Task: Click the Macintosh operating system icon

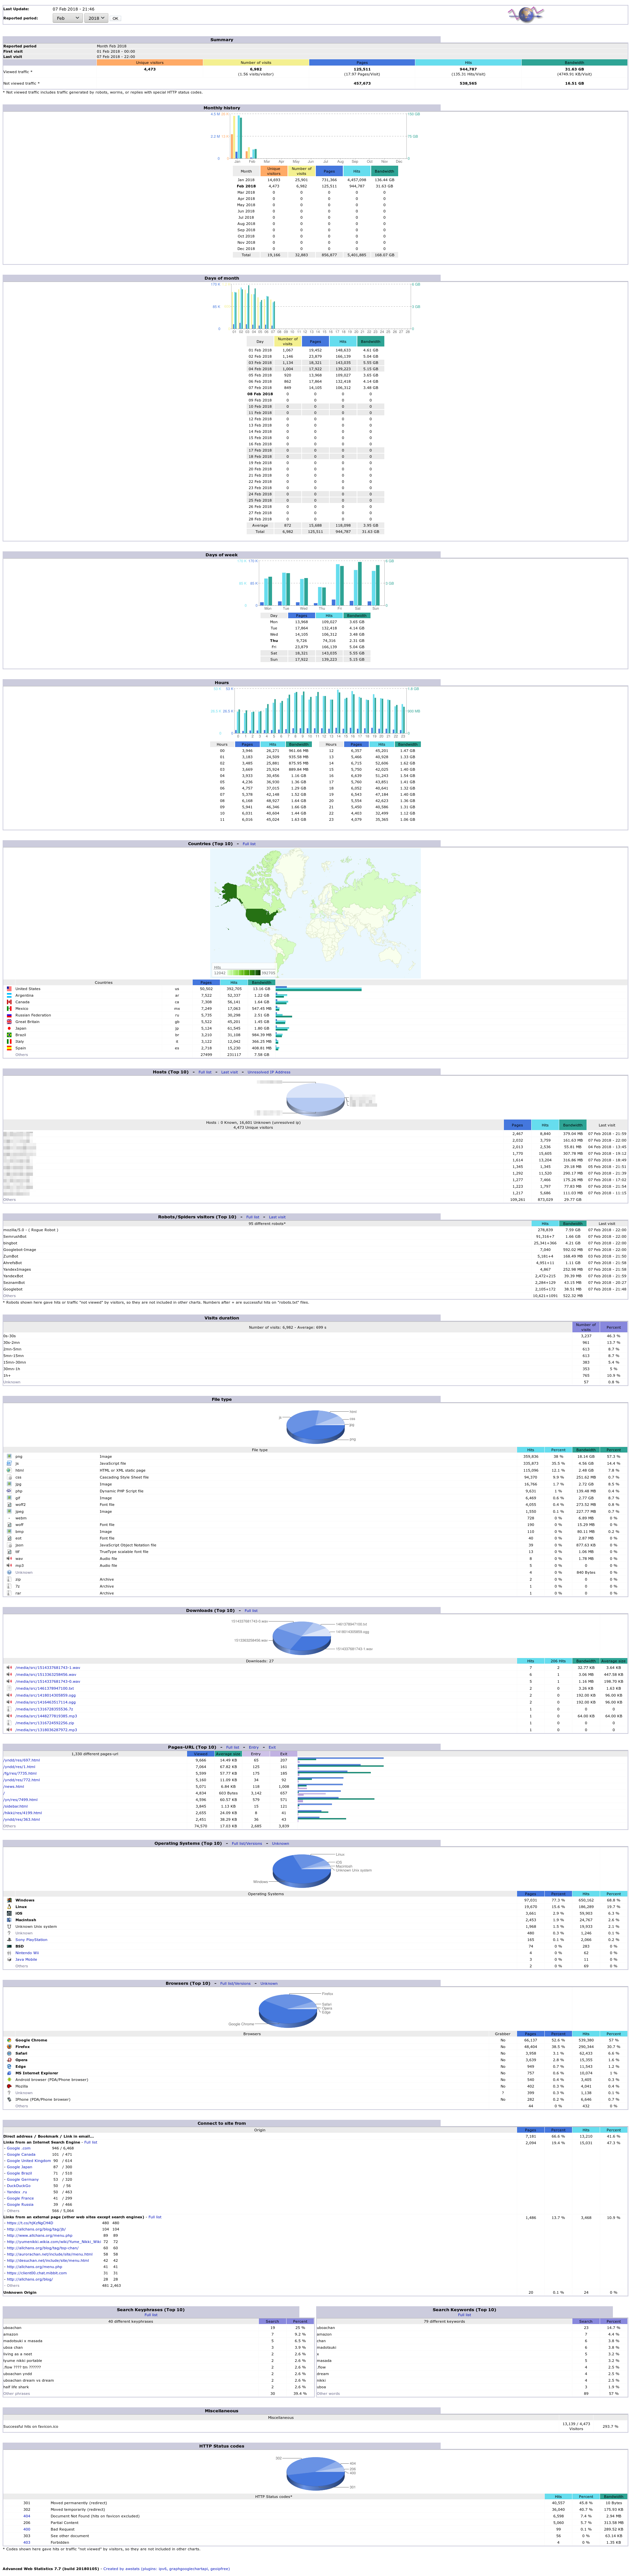Action: [x=9, y=1920]
